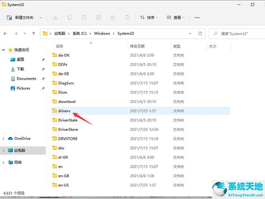Click the address bar folder icon

[45, 34]
